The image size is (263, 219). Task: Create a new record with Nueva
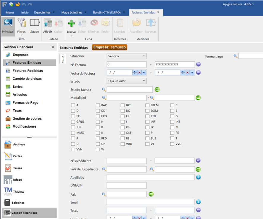(71, 24)
